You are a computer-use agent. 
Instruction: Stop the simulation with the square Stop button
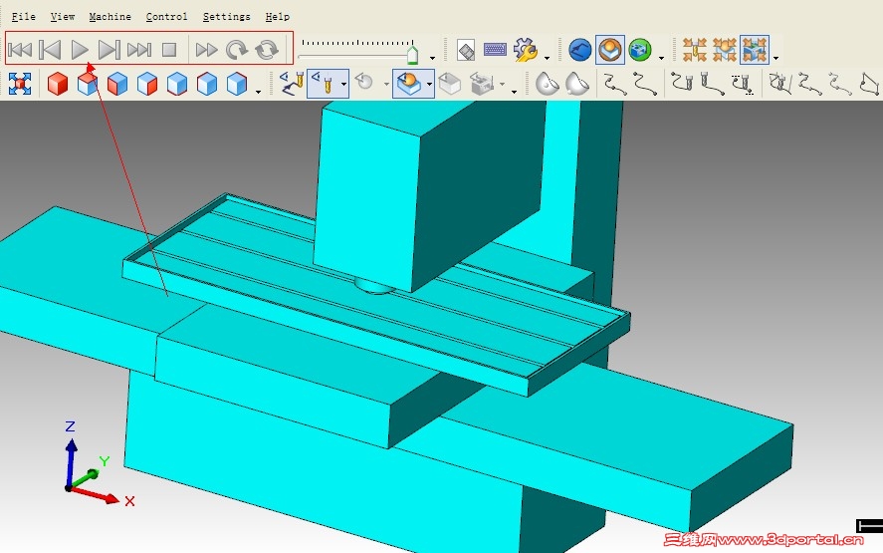coord(169,50)
